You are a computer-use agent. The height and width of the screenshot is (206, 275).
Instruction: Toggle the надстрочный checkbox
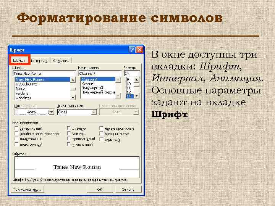pos(16,139)
